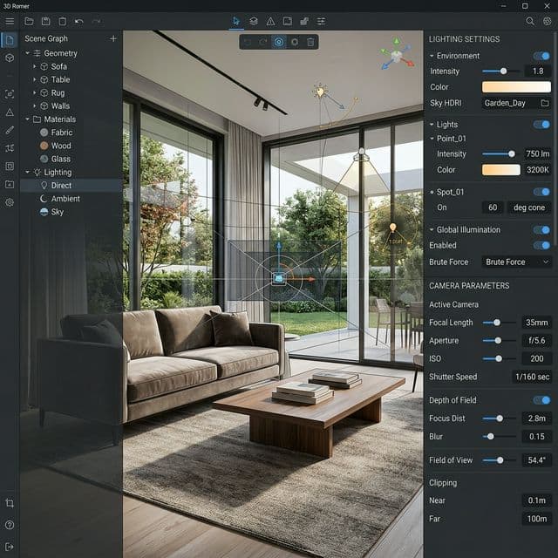Expand the Table tree node
The image size is (558, 558).
[x=35, y=79]
